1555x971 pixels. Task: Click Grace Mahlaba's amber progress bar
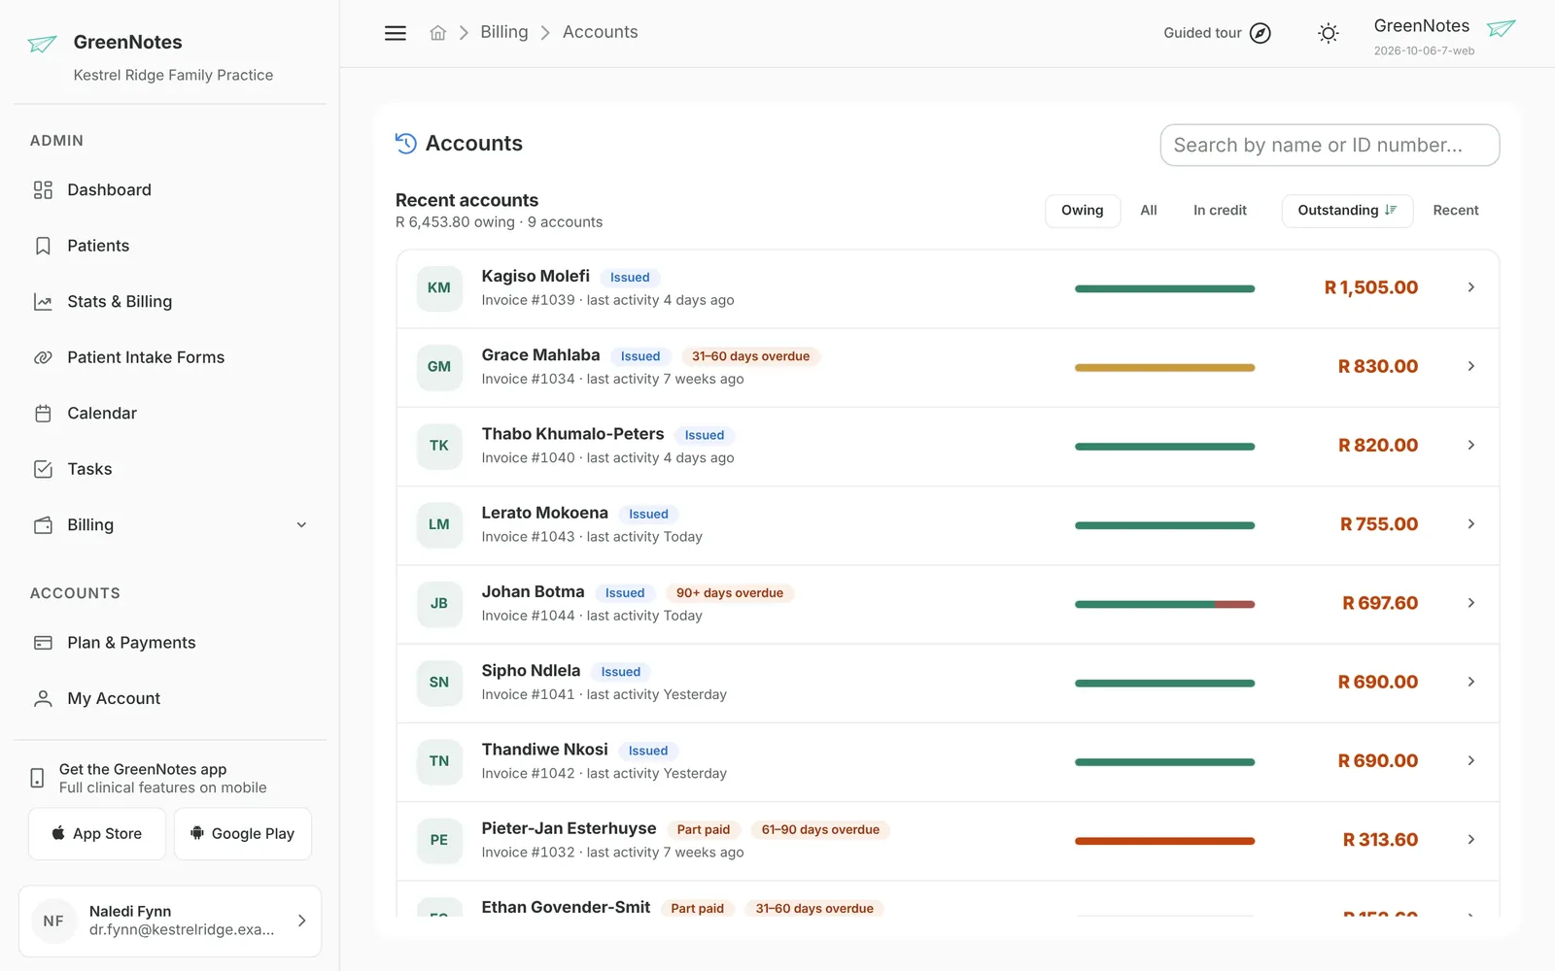pos(1164,367)
